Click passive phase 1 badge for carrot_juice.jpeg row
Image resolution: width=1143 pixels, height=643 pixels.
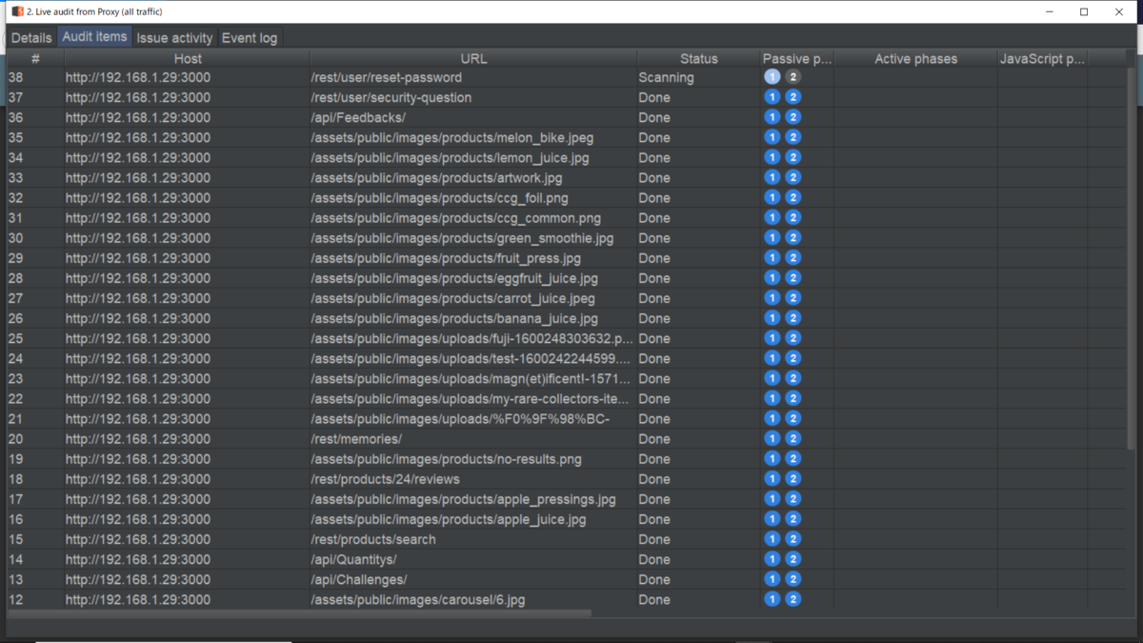(x=772, y=298)
